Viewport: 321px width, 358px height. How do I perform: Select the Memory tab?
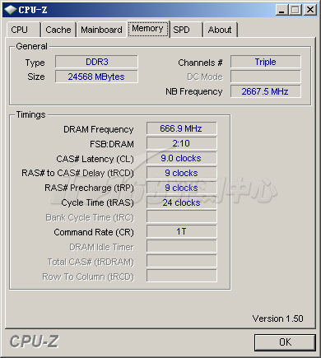(x=148, y=29)
